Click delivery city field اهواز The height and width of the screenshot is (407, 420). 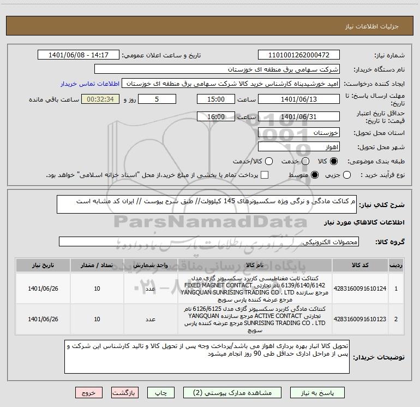click(x=299, y=147)
